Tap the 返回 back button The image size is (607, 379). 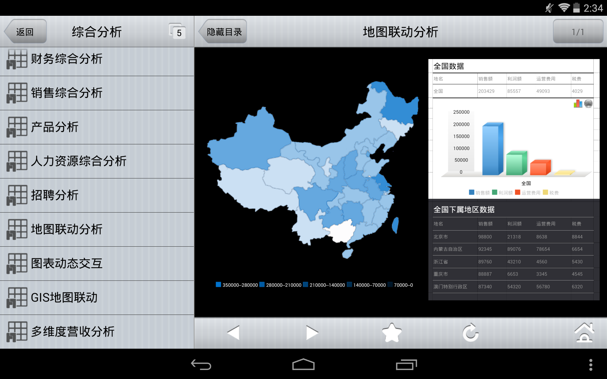pyautogui.click(x=25, y=32)
